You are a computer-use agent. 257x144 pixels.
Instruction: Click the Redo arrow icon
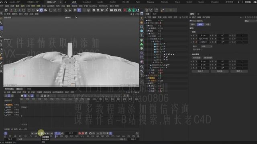[x=6, y=2]
